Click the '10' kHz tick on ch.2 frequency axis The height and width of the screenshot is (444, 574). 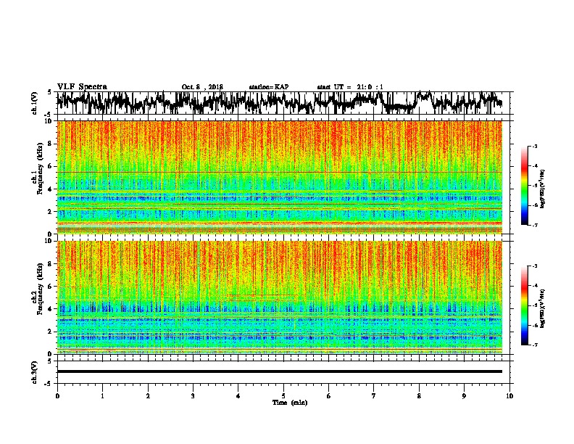tap(50, 241)
